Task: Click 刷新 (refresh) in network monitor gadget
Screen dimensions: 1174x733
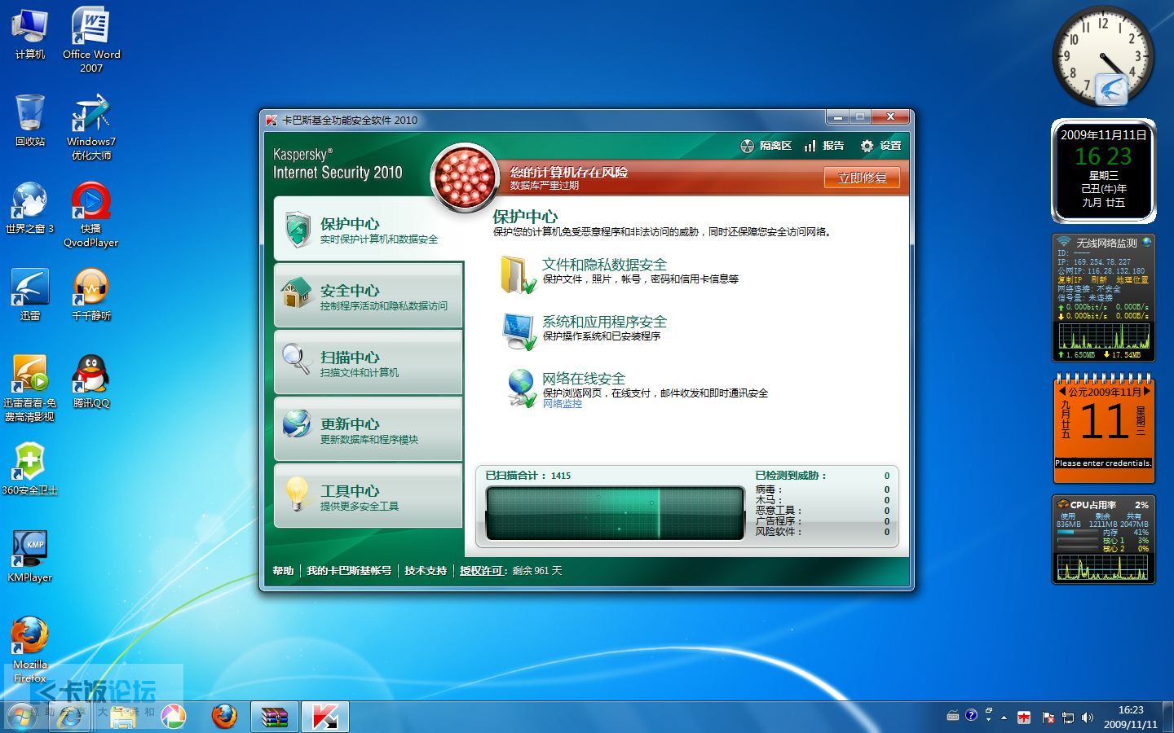Action: click(x=1099, y=280)
